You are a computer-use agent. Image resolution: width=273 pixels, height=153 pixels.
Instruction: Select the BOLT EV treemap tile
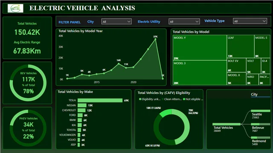(236, 65)
